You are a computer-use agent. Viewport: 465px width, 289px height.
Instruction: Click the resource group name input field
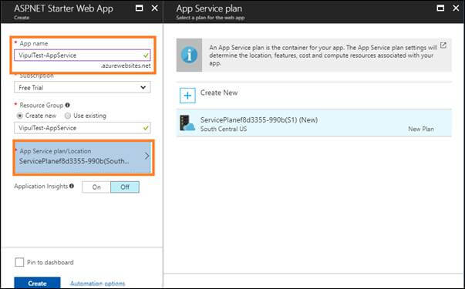[x=83, y=128]
